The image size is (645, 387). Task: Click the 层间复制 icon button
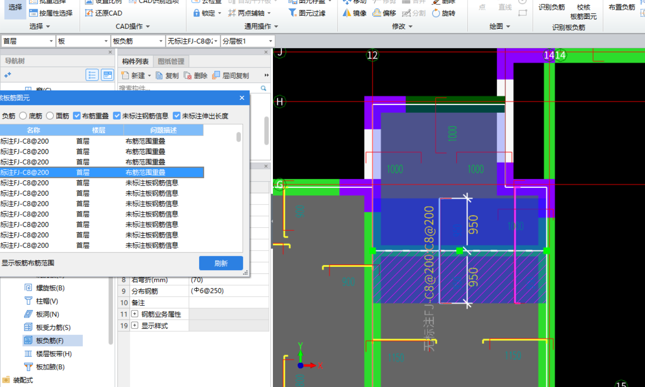pos(231,75)
